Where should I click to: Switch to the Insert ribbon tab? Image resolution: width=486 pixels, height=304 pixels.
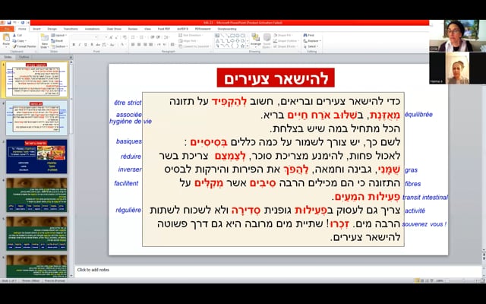tap(36, 29)
